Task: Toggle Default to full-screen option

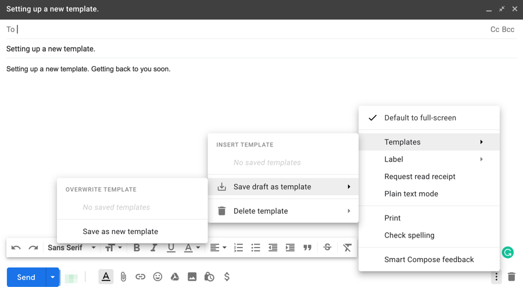Action: pyautogui.click(x=429, y=118)
